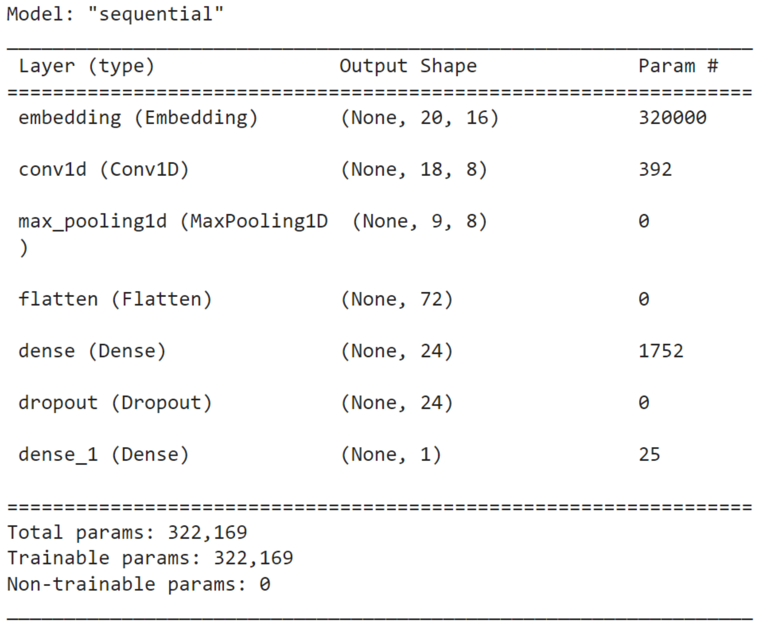Click the "Non-trainable params: 0" line

tap(139, 584)
